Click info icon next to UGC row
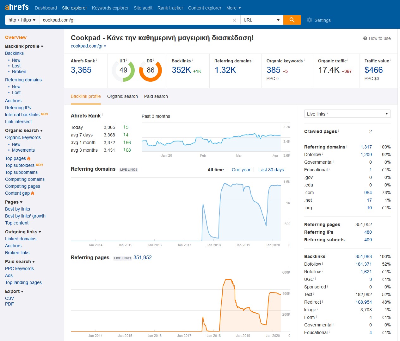This screenshot has width=400, height=341. coord(315,279)
